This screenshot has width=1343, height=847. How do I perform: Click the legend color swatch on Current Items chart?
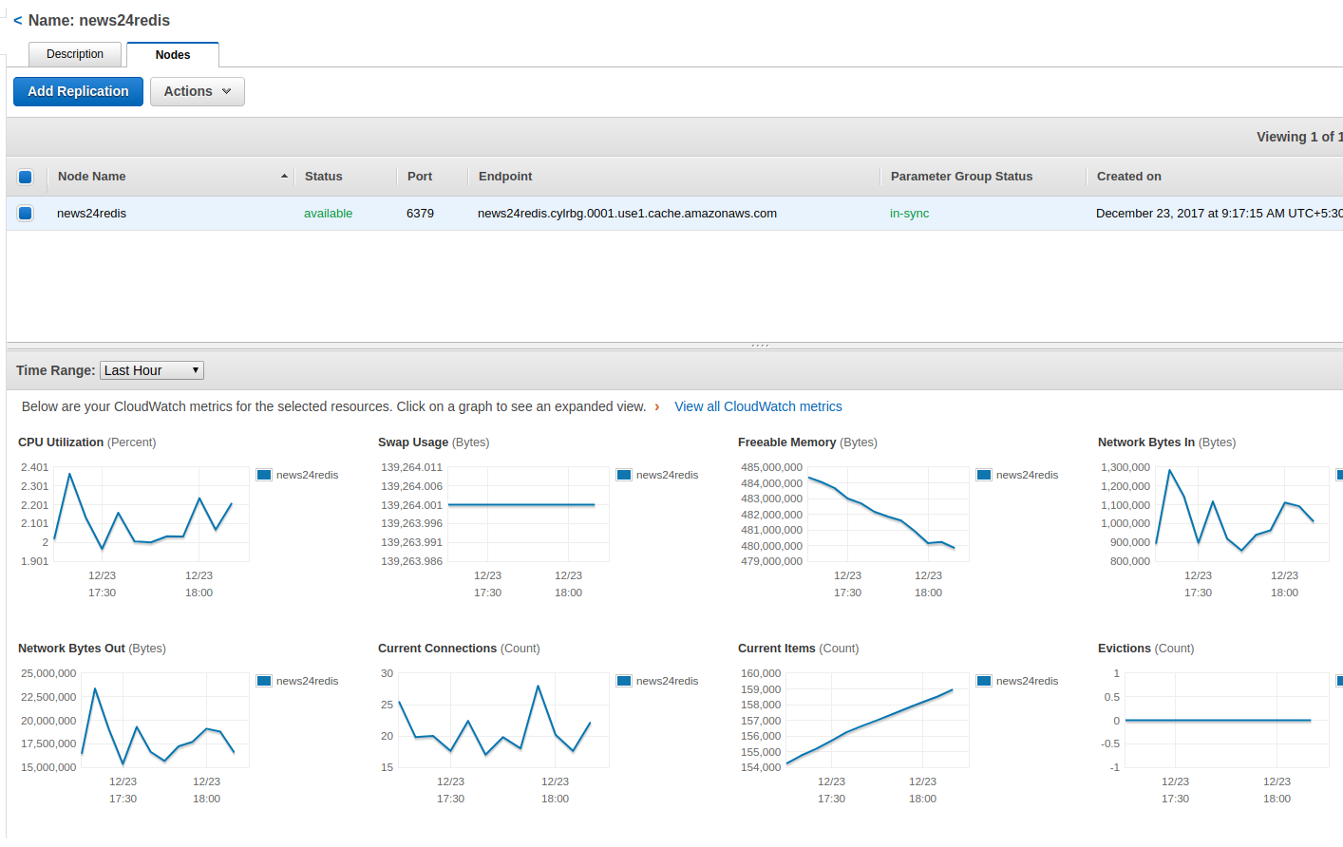[x=983, y=681]
